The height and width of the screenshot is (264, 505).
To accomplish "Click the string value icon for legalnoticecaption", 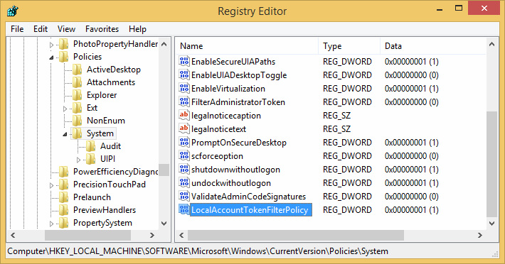I will pyautogui.click(x=184, y=115).
